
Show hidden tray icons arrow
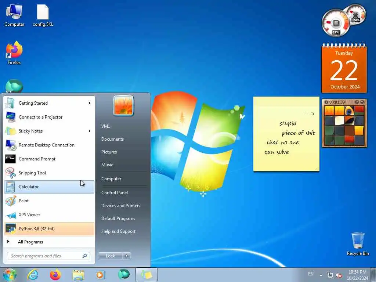point(321,275)
